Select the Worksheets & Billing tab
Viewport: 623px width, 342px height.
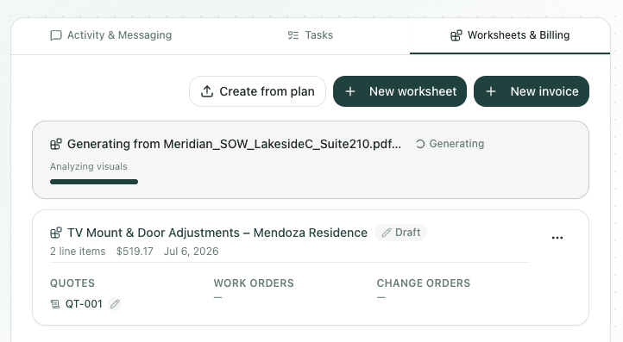(x=510, y=35)
